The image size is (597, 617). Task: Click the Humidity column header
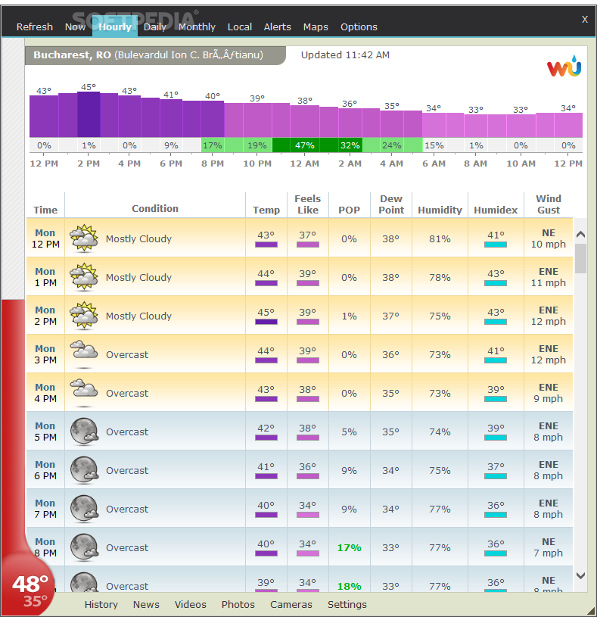[440, 210]
